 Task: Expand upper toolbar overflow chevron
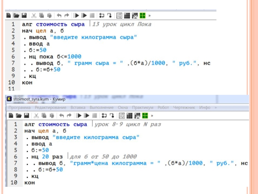(x=149, y=16)
